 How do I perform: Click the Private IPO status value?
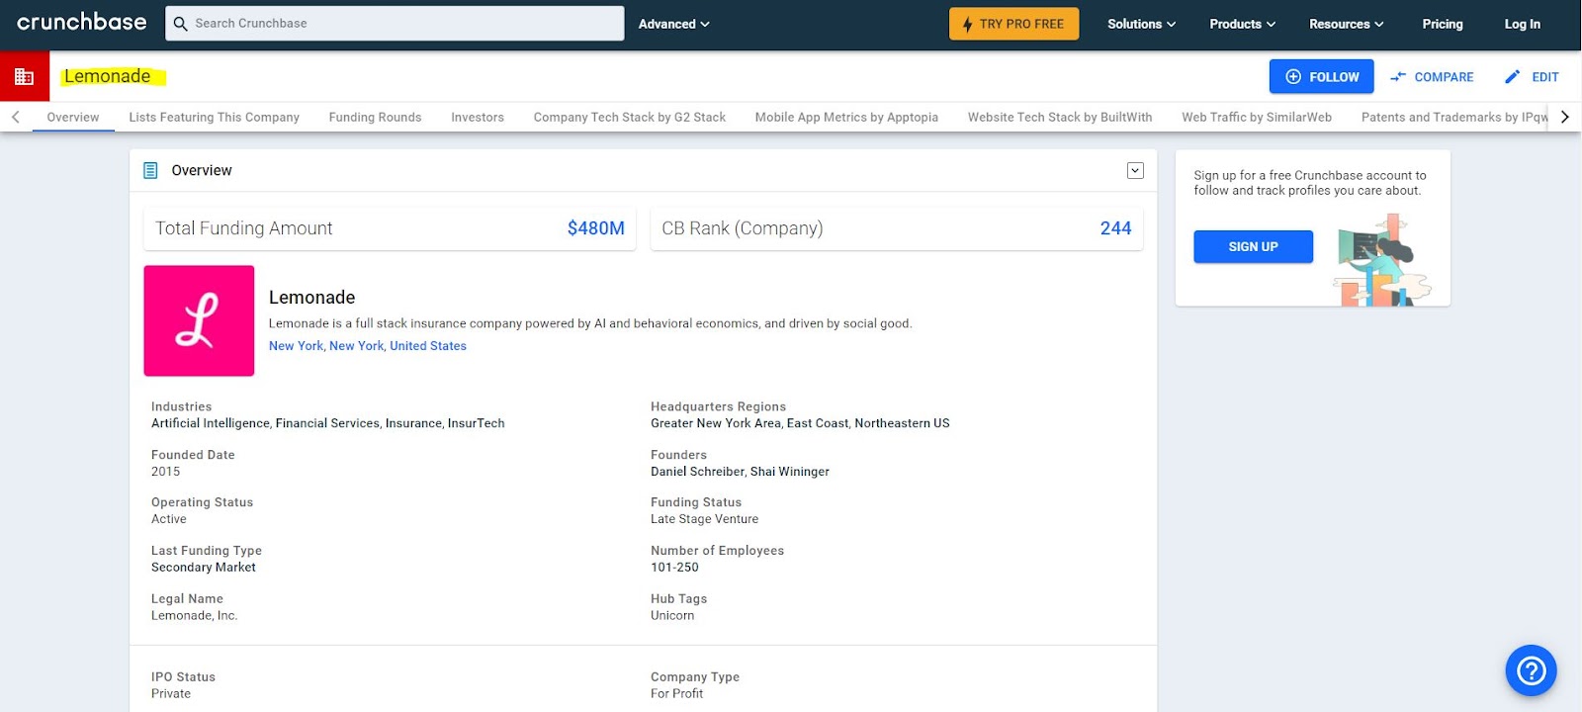pyautogui.click(x=171, y=693)
